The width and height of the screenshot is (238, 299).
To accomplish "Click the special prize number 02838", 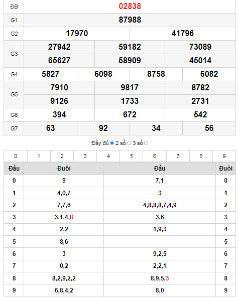I will [x=130, y=7].
